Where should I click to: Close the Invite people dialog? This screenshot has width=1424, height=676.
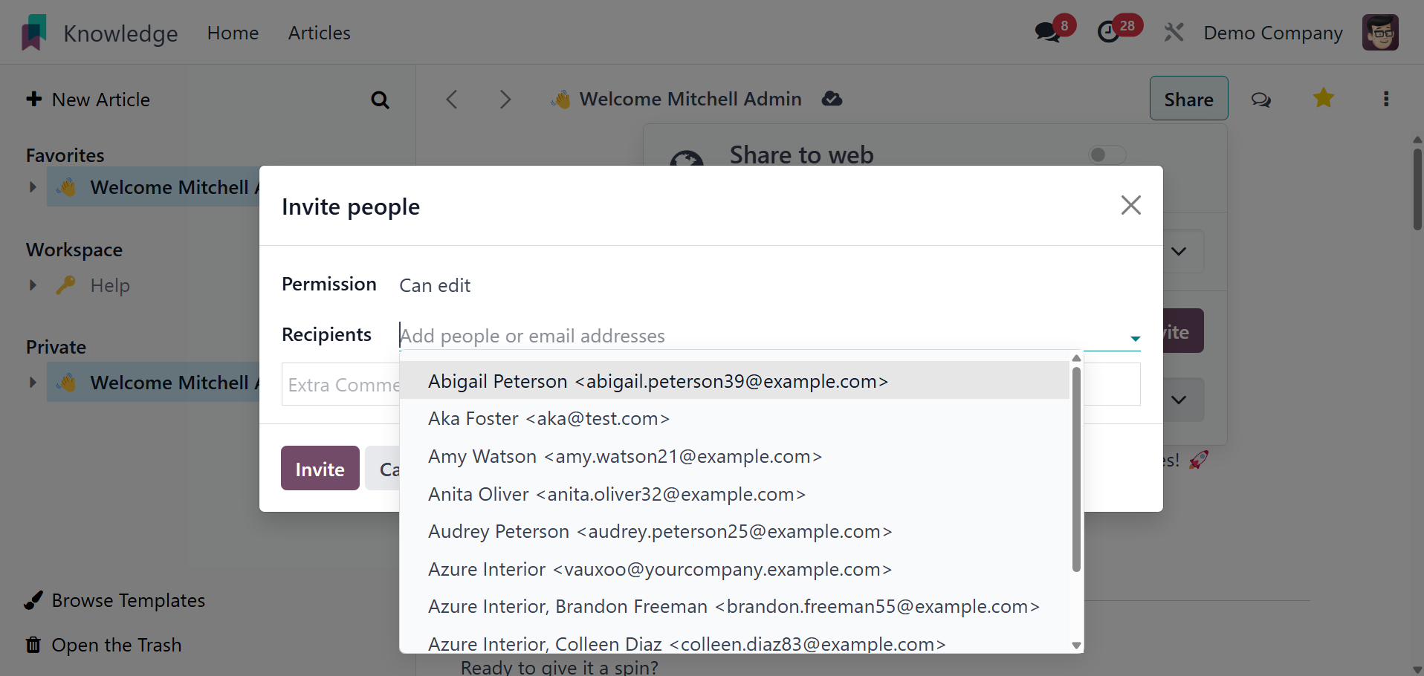1130,205
